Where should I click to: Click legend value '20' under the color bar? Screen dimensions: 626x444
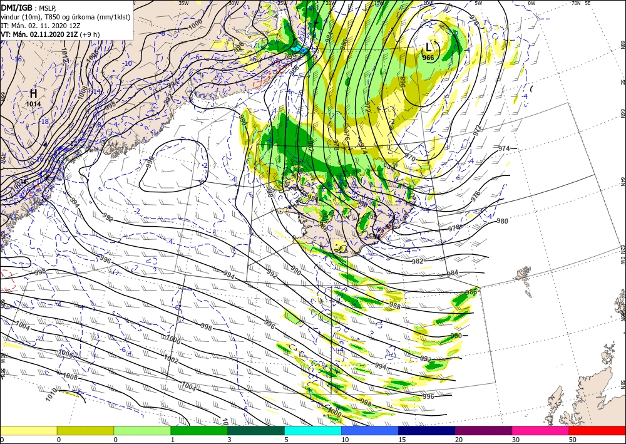tap(459, 440)
